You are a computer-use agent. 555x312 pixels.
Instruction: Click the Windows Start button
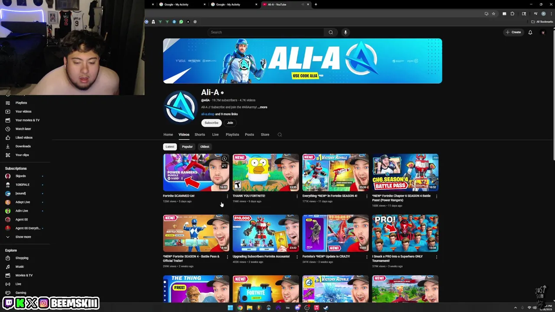tap(230, 308)
